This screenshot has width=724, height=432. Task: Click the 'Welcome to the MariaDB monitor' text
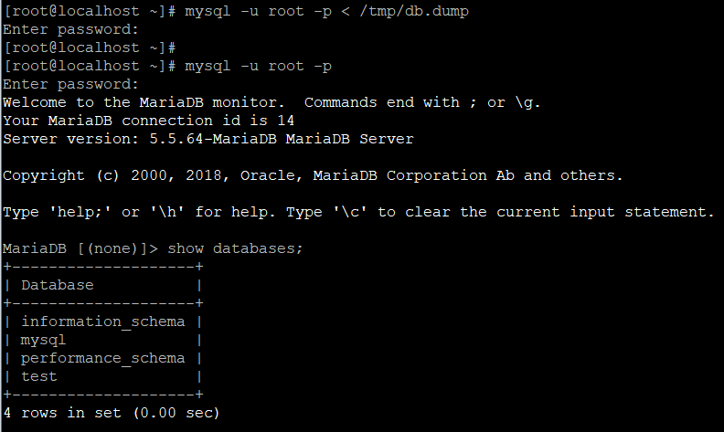pos(144,102)
